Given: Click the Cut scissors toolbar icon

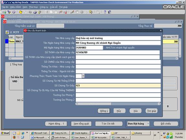Looking at the screenshot, I should tap(47, 12).
